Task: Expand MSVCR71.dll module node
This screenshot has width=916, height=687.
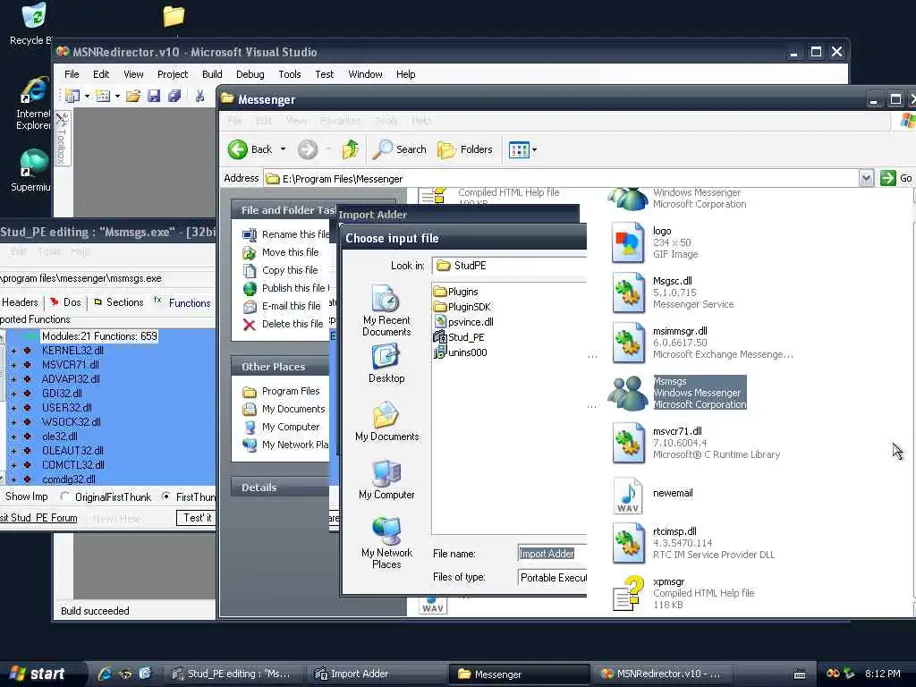Action: pyautogui.click(x=14, y=365)
